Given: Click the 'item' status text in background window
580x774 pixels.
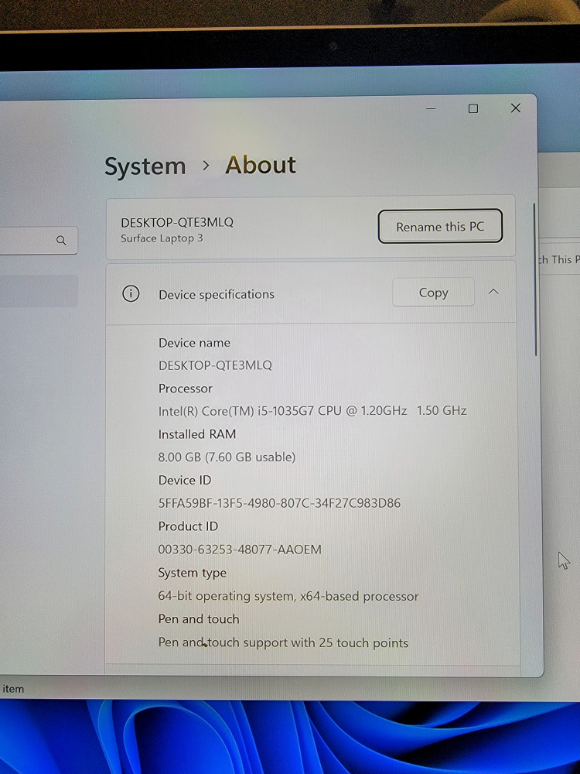Looking at the screenshot, I should (x=13, y=689).
